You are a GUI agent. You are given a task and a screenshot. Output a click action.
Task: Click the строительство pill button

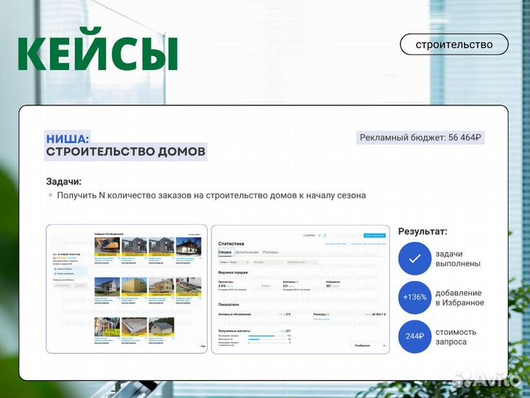pyautogui.click(x=454, y=44)
